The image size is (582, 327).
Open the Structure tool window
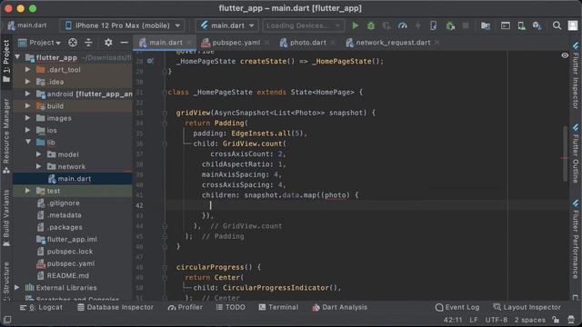tap(6, 281)
